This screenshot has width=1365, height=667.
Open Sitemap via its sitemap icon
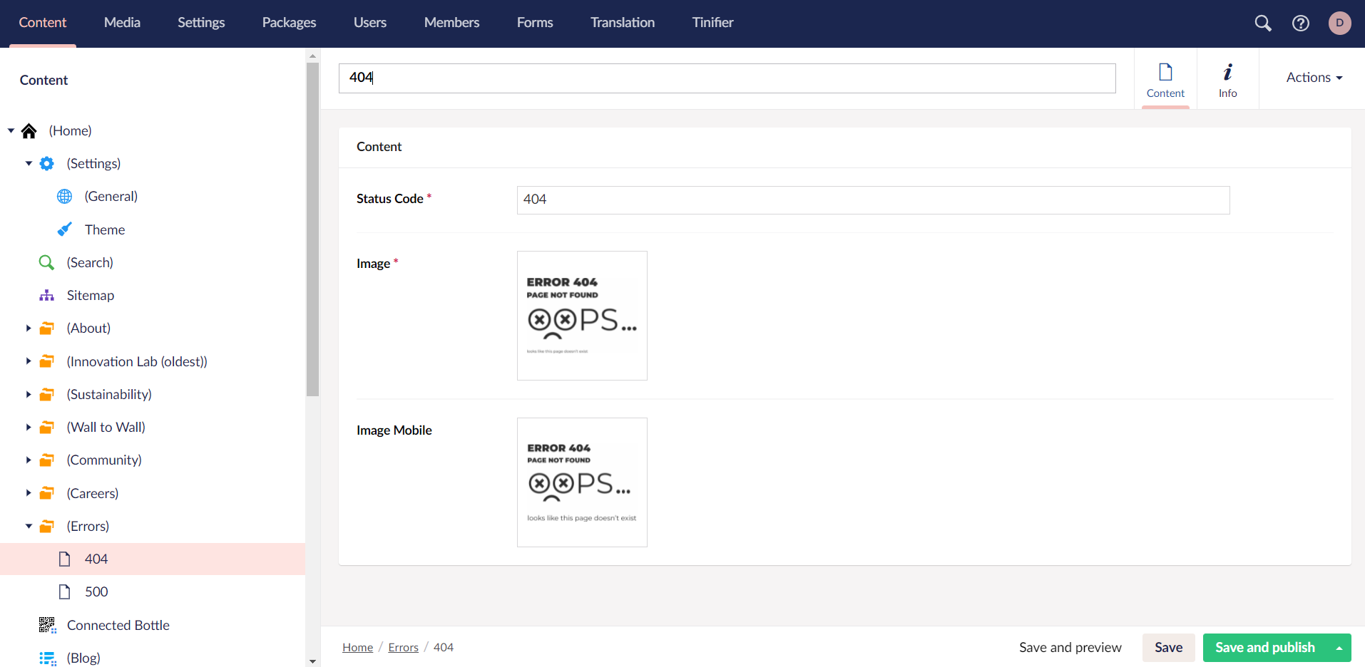click(46, 295)
